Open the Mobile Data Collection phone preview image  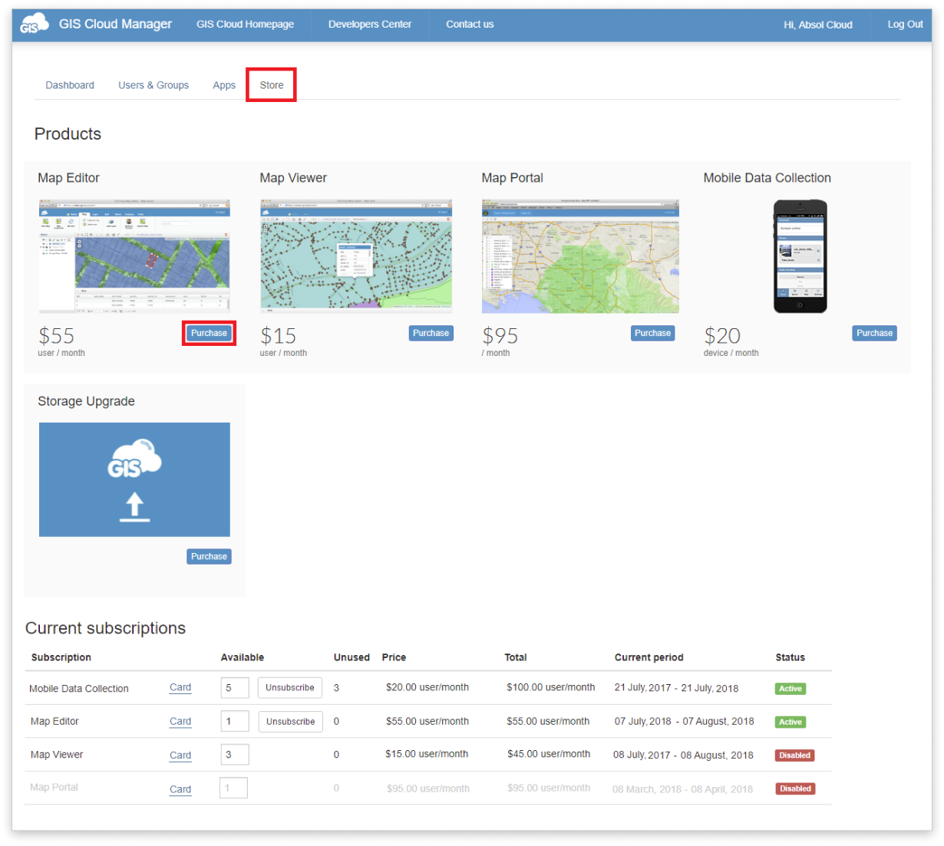tap(800, 255)
